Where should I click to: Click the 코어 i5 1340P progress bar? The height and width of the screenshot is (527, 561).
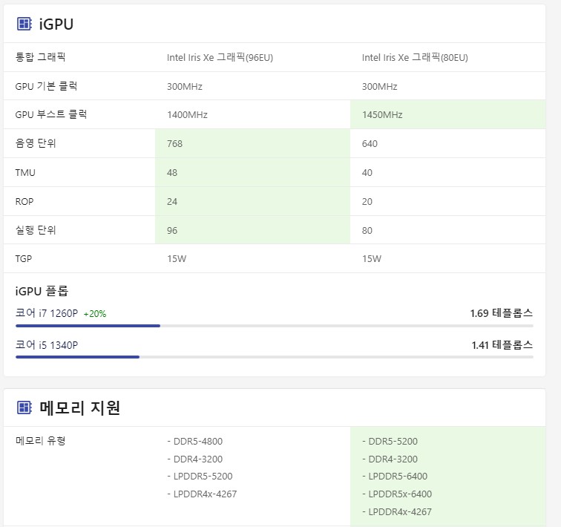point(275,357)
